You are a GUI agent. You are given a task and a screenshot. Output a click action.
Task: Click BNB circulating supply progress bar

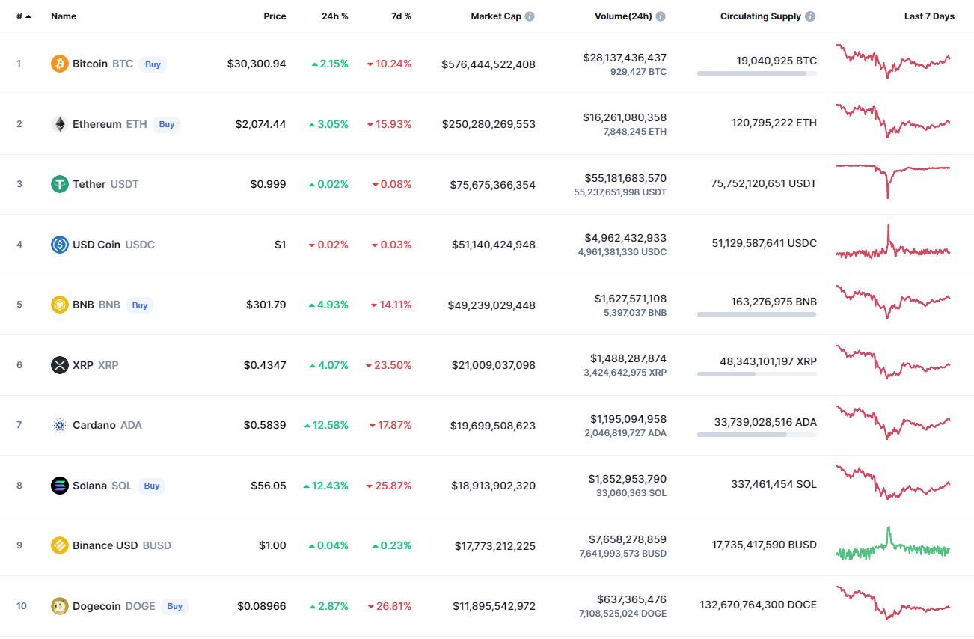click(x=757, y=314)
